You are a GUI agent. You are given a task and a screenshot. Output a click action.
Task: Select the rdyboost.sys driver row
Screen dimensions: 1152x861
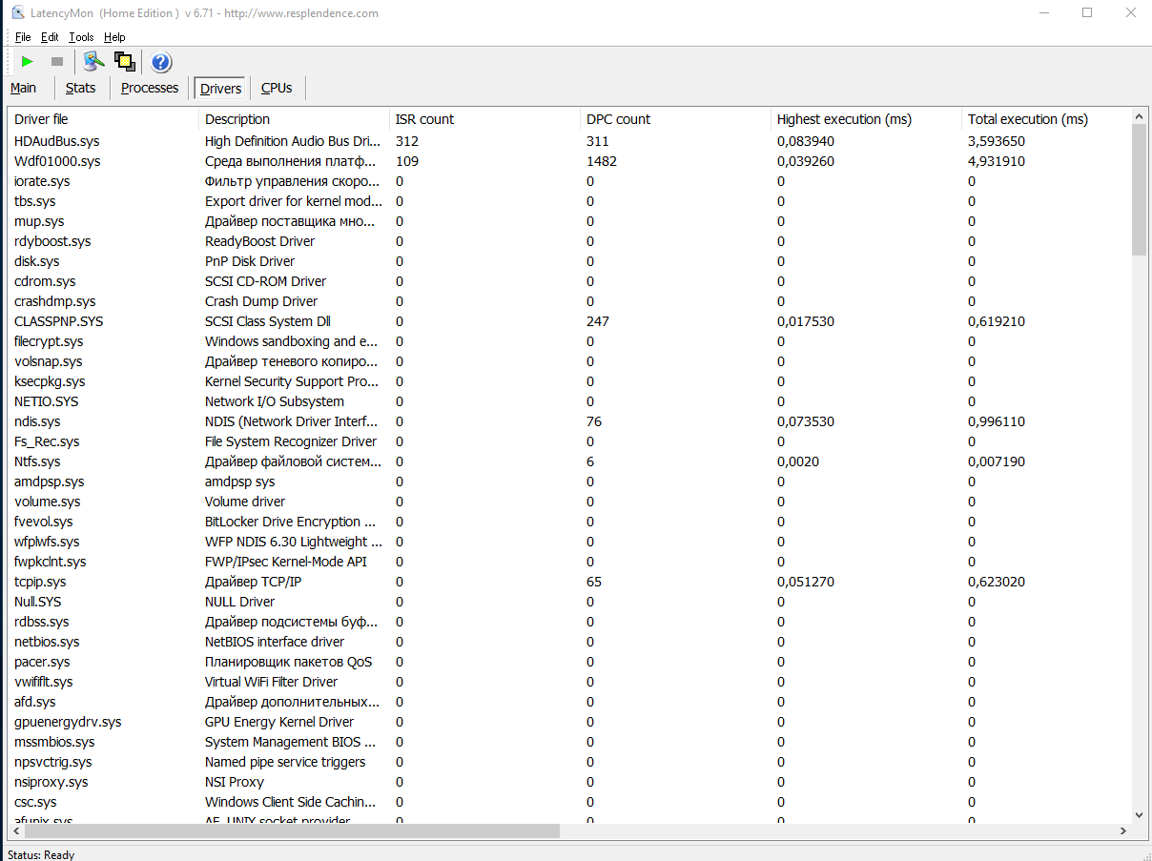[569, 241]
